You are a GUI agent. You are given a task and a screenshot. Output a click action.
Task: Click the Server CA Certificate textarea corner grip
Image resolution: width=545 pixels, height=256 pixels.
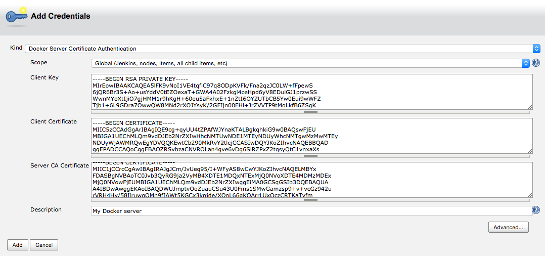530,195
